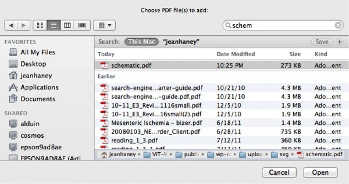Image resolution: width=349 pixels, height=184 pixels.
Task: Select schematic.pdf file
Action: (x=222, y=65)
